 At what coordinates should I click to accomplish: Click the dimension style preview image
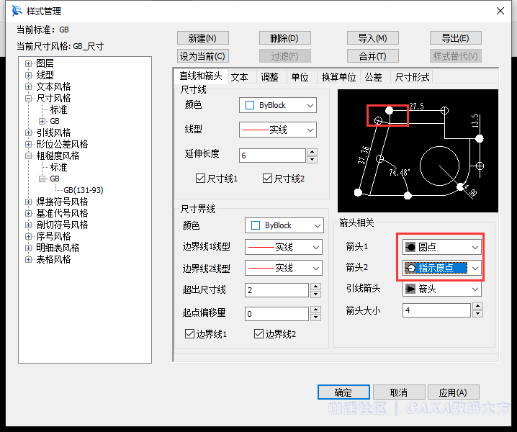tap(418, 150)
